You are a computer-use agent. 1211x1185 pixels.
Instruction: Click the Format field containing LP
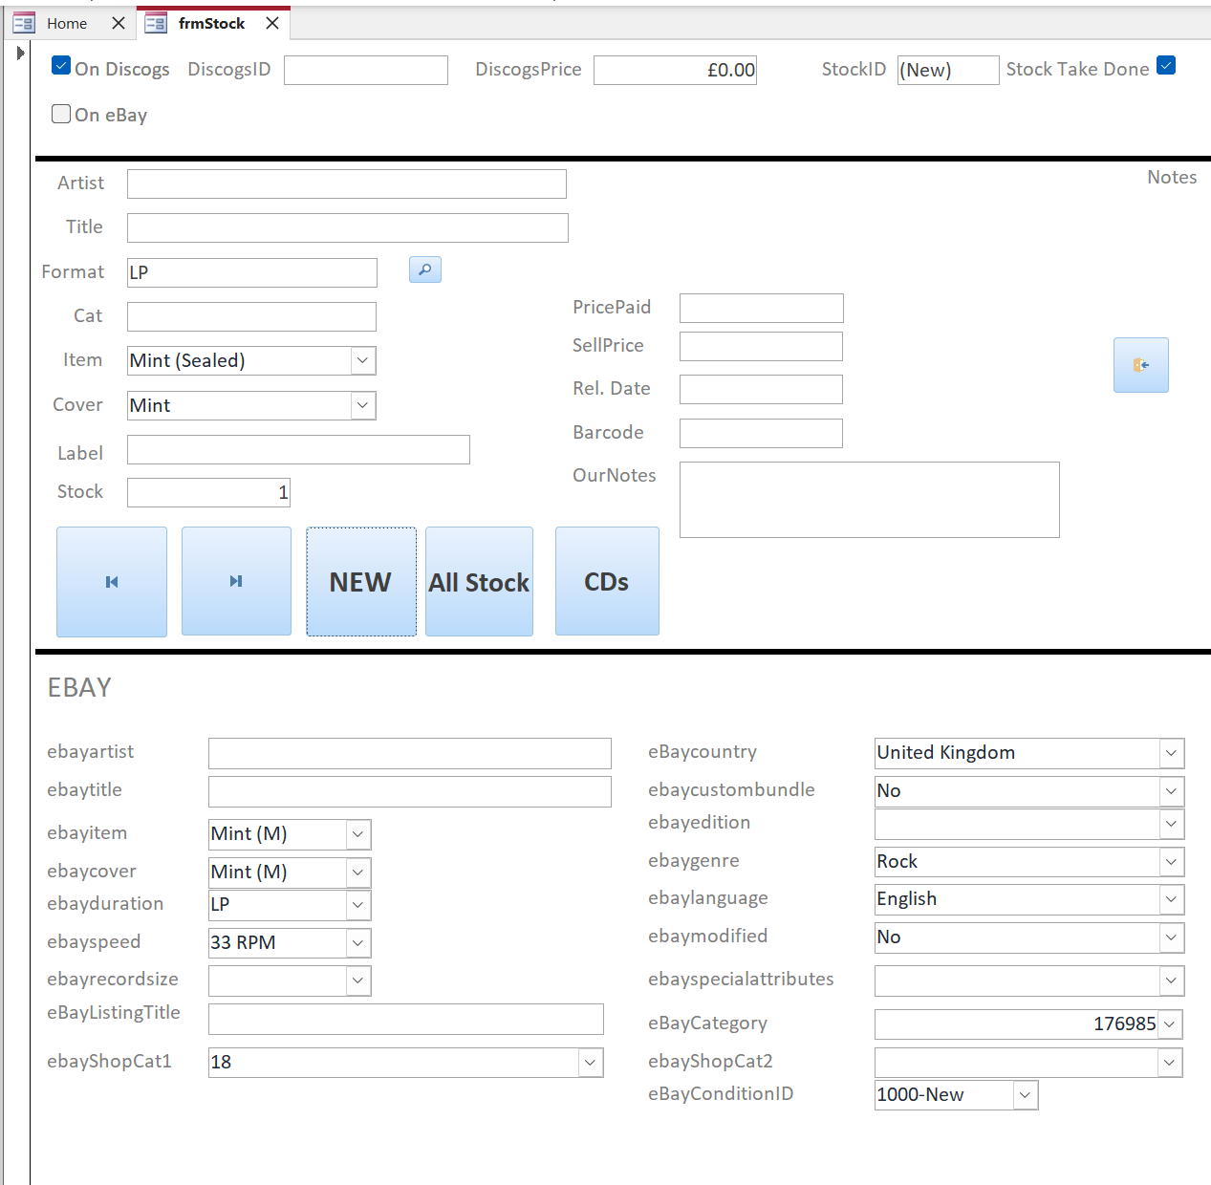tap(252, 272)
